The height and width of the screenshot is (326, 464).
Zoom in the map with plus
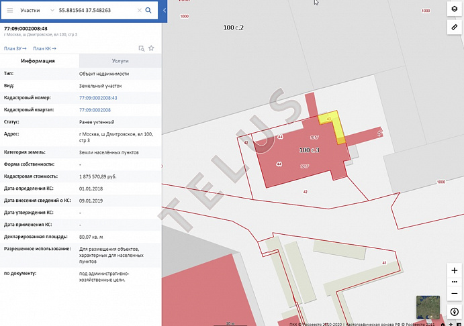pos(454,270)
